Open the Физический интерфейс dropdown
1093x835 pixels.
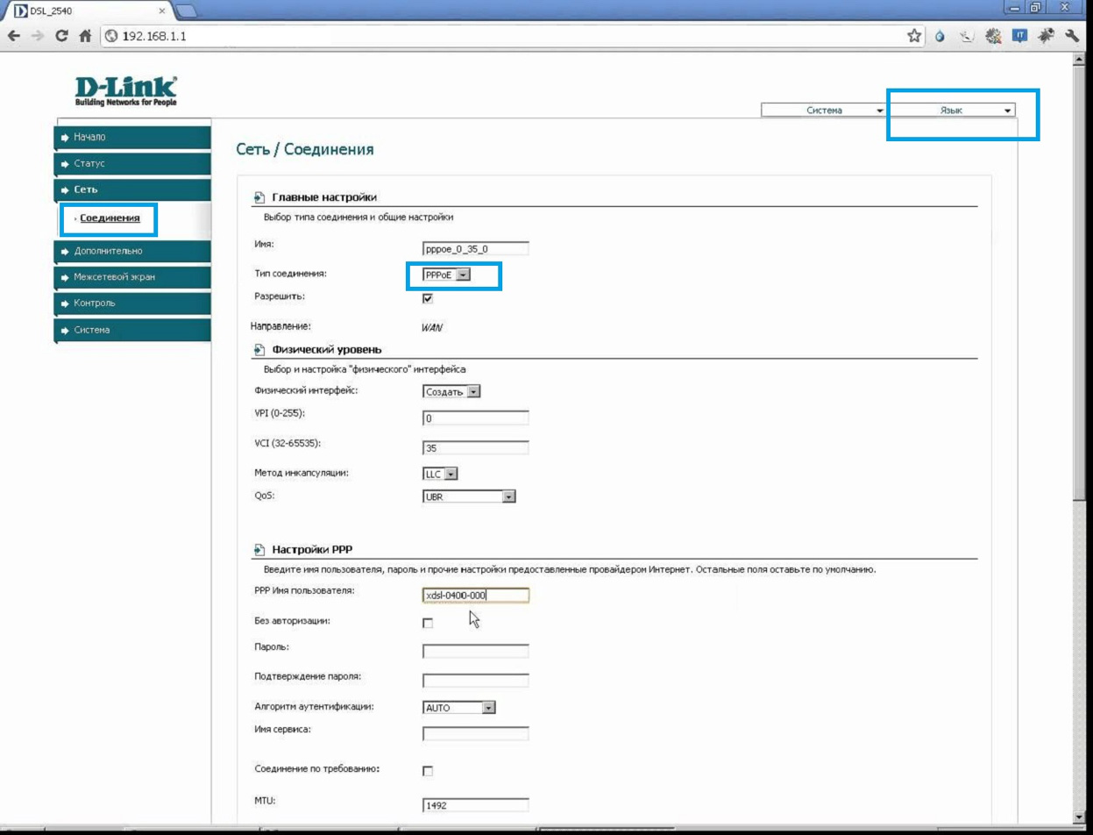[x=451, y=392]
